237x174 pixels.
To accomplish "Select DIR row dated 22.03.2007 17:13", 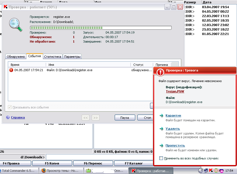I will pyautogui.click(x=210, y=16).
